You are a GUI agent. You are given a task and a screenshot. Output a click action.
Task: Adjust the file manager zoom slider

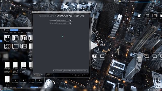point(23,87)
